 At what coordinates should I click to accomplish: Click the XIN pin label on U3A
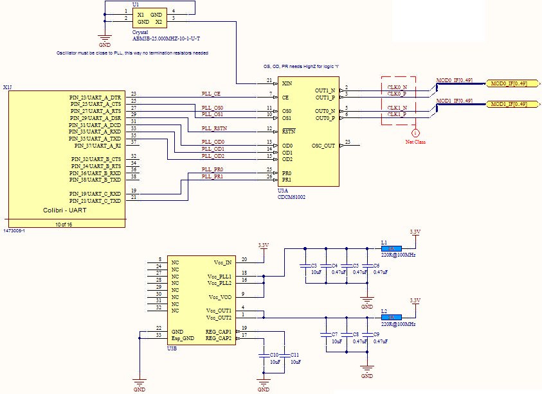[x=287, y=83]
